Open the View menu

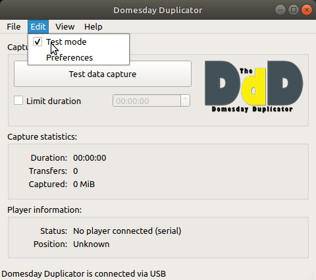(x=65, y=26)
